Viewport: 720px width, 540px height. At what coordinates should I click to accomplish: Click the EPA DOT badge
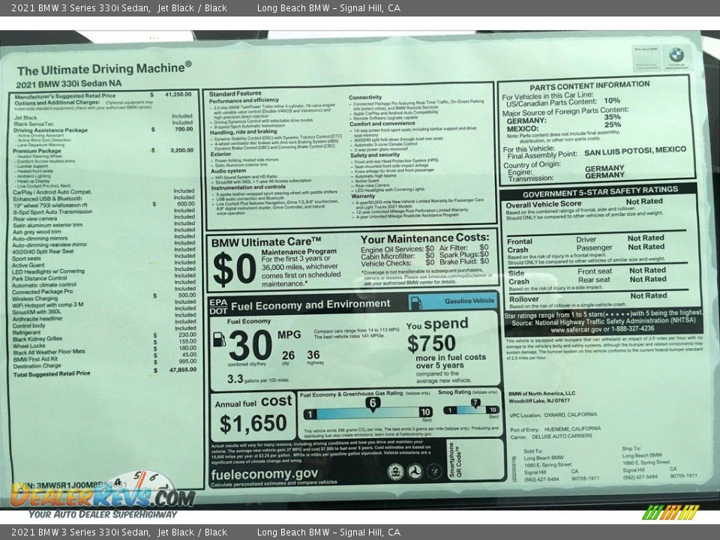(x=218, y=306)
